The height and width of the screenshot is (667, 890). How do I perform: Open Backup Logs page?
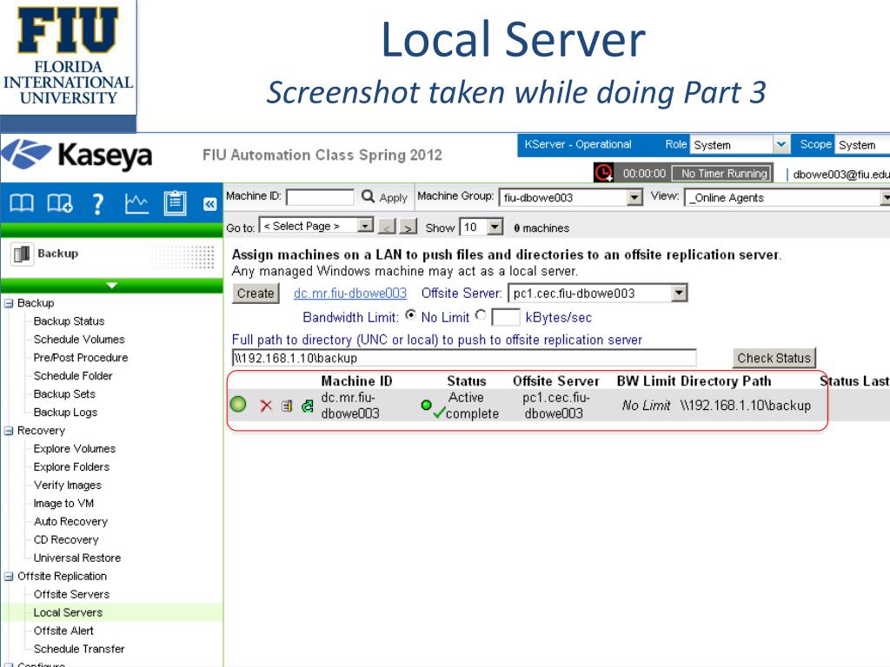click(65, 413)
